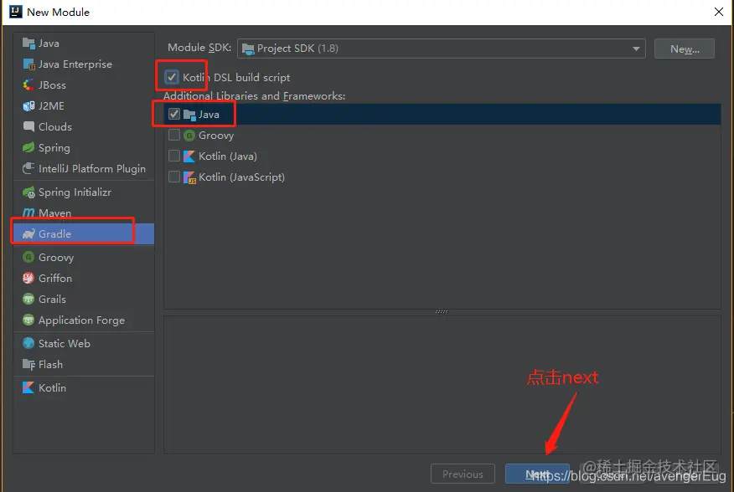The height and width of the screenshot is (492, 734).
Task: Click the Spring leaf icon
Action: 28,148
